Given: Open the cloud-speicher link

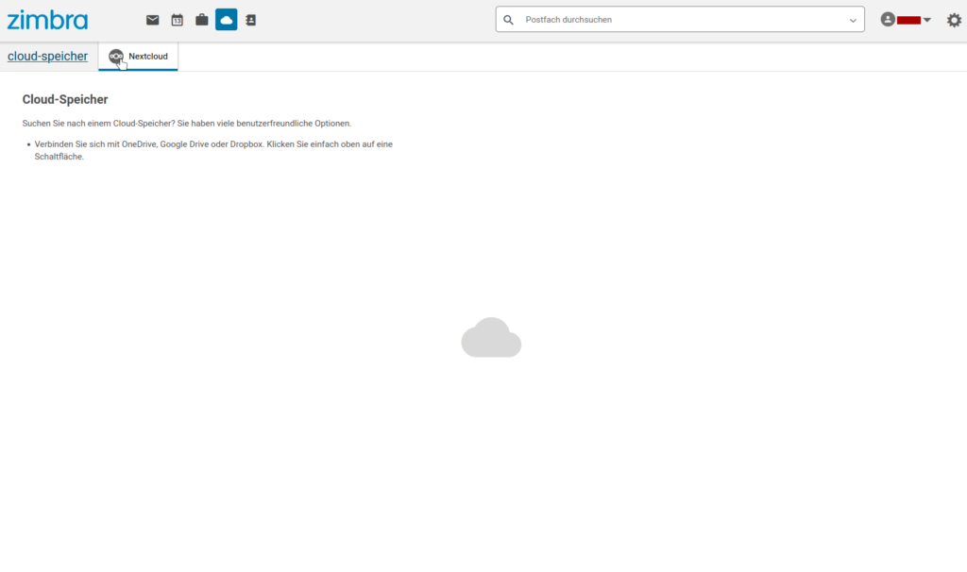Looking at the screenshot, I should 47,57.
